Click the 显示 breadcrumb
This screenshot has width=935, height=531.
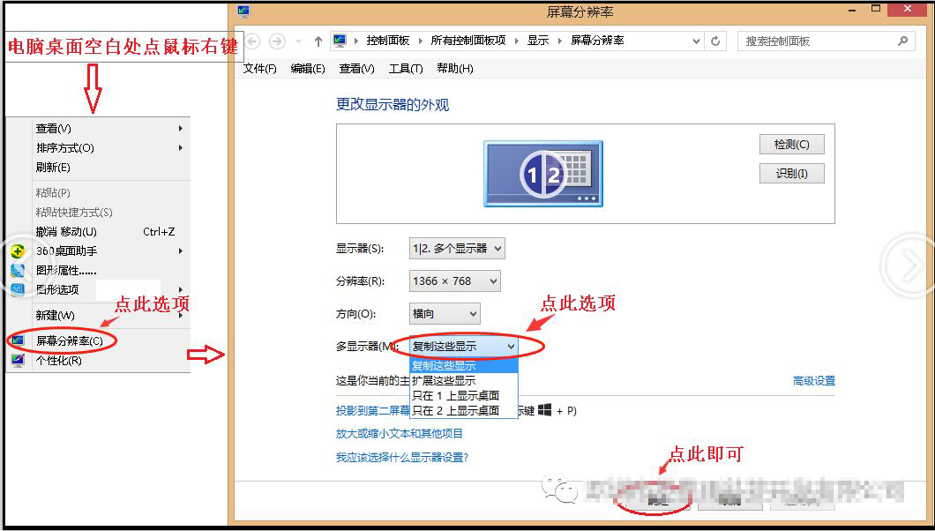[538, 41]
